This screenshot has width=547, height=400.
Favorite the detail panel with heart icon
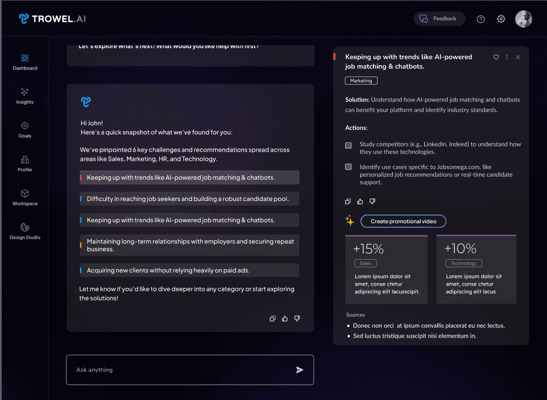(495, 57)
